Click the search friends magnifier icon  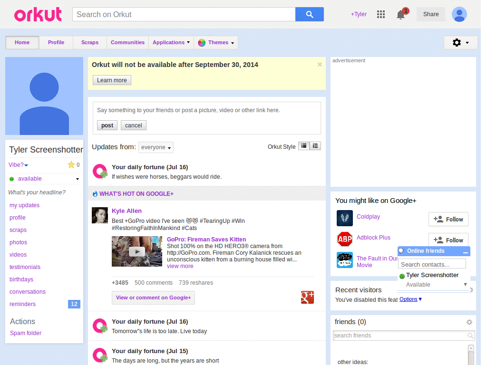470,336
